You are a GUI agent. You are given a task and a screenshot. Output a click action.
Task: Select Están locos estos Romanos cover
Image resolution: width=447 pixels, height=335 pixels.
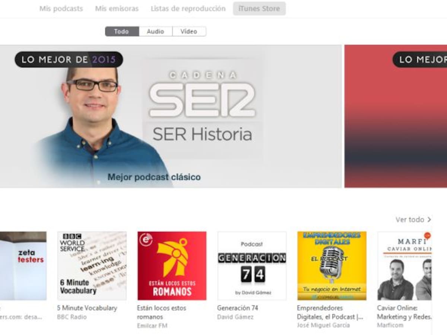(172, 266)
